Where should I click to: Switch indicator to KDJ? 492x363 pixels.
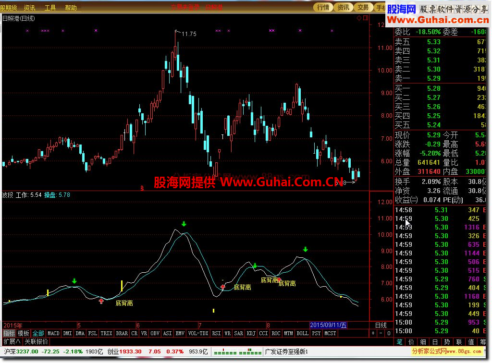pyautogui.click(x=251, y=333)
